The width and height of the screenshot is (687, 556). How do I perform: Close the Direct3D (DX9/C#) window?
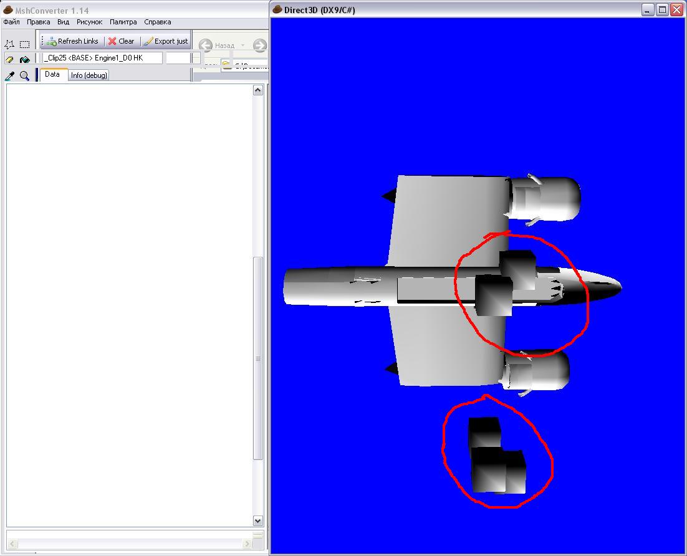677,9
